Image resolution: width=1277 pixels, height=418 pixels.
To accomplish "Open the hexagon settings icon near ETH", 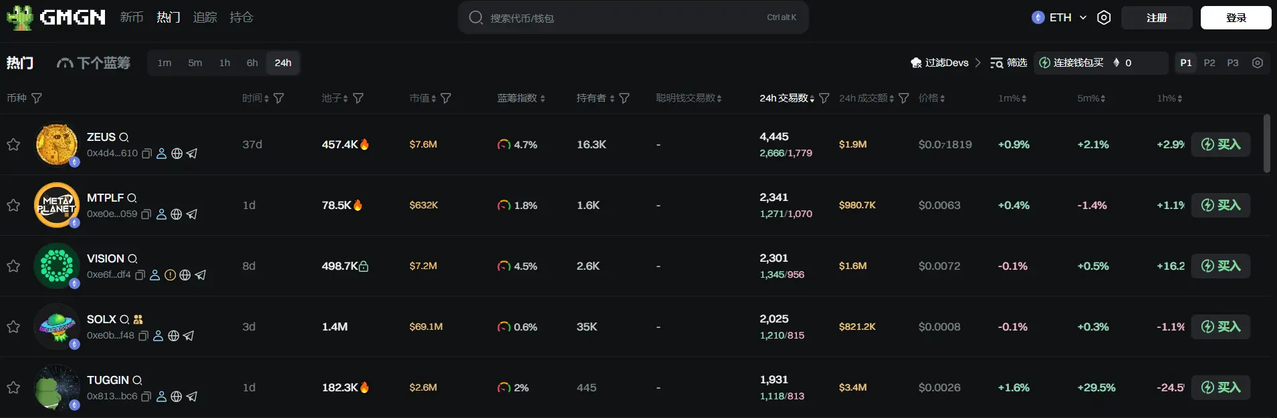I will pyautogui.click(x=1104, y=18).
